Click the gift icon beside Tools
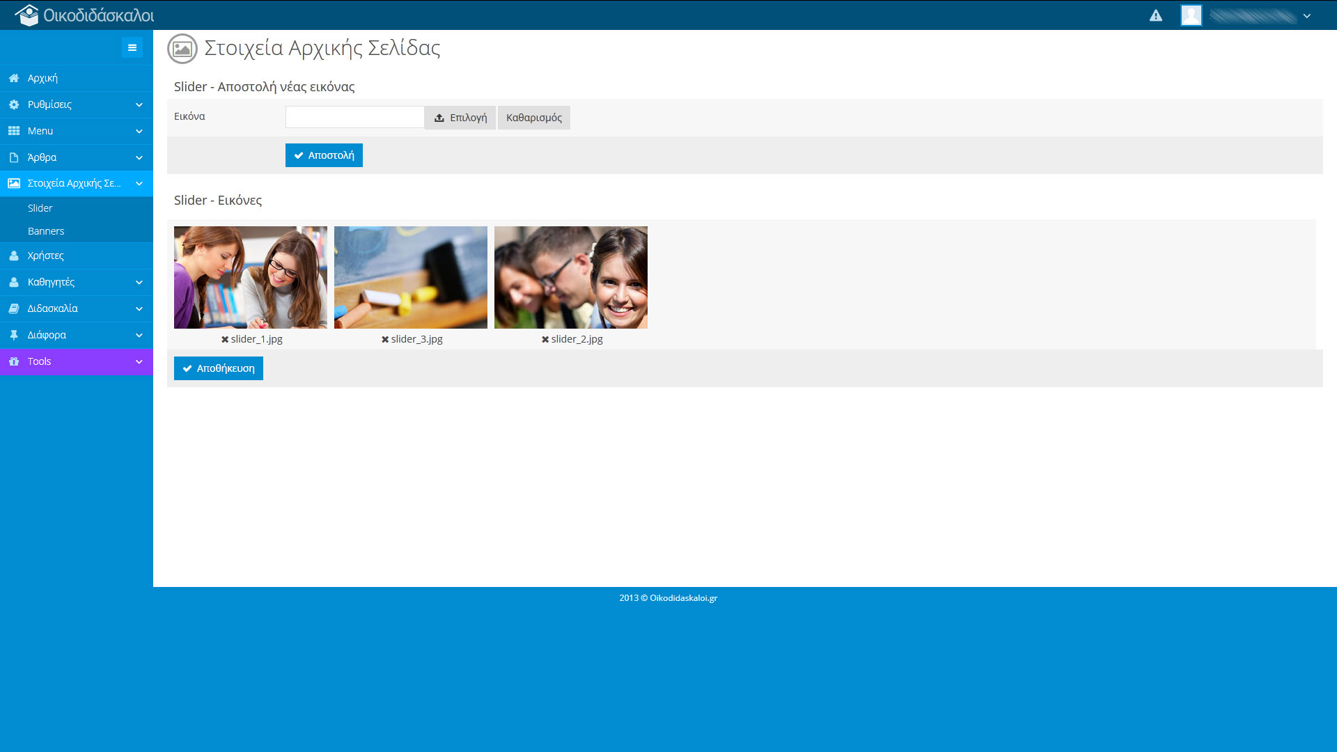The height and width of the screenshot is (752, 1337). click(x=14, y=361)
